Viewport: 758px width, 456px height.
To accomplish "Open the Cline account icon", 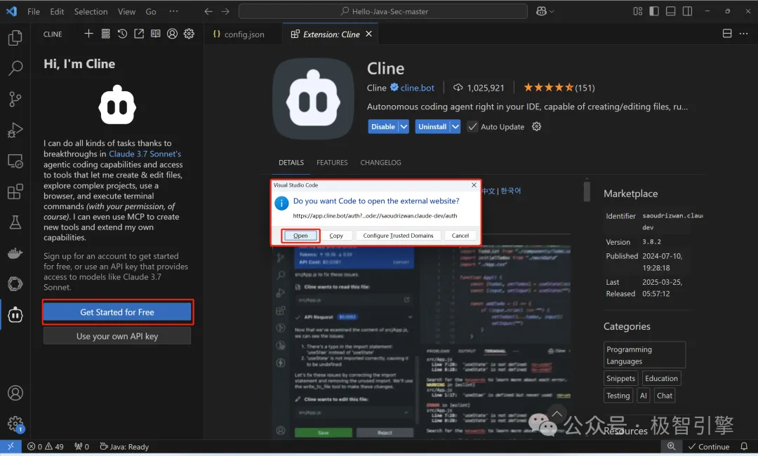I will coord(171,33).
